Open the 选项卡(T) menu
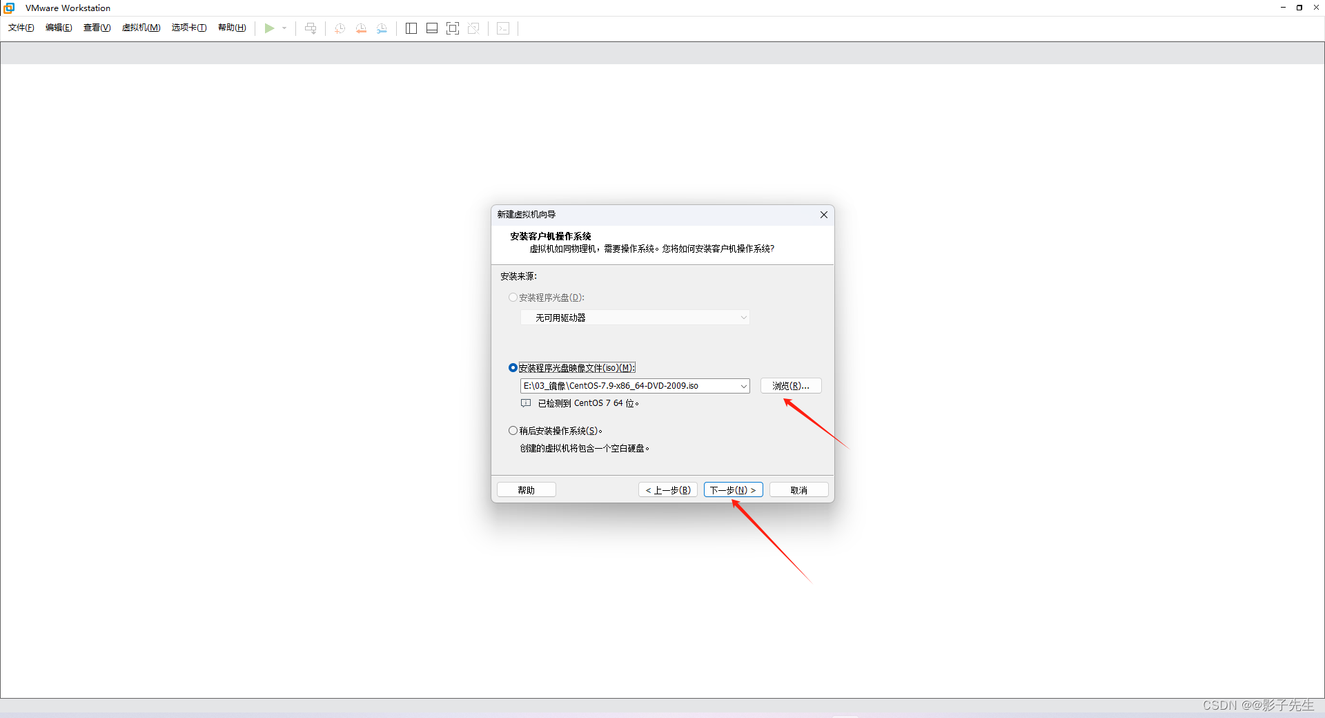The height and width of the screenshot is (718, 1325). (x=189, y=28)
